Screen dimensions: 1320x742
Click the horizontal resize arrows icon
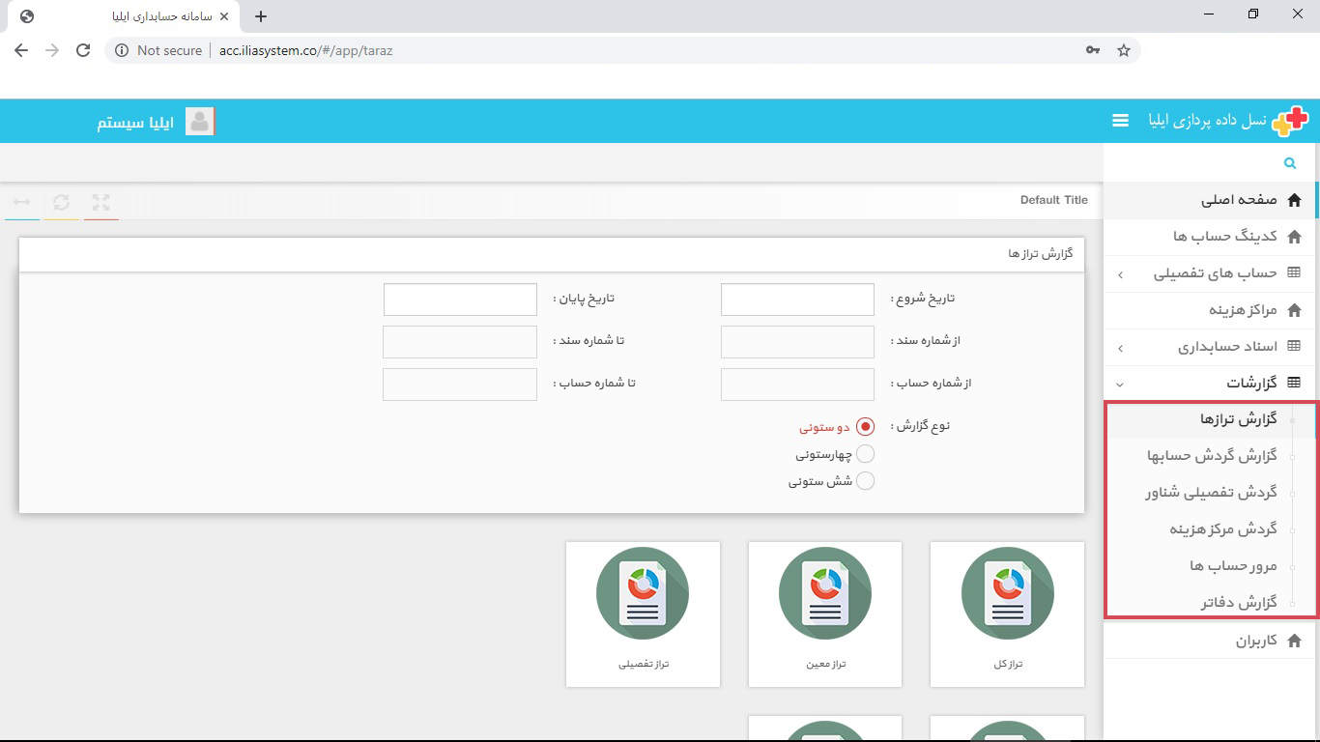pyautogui.click(x=21, y=202)
